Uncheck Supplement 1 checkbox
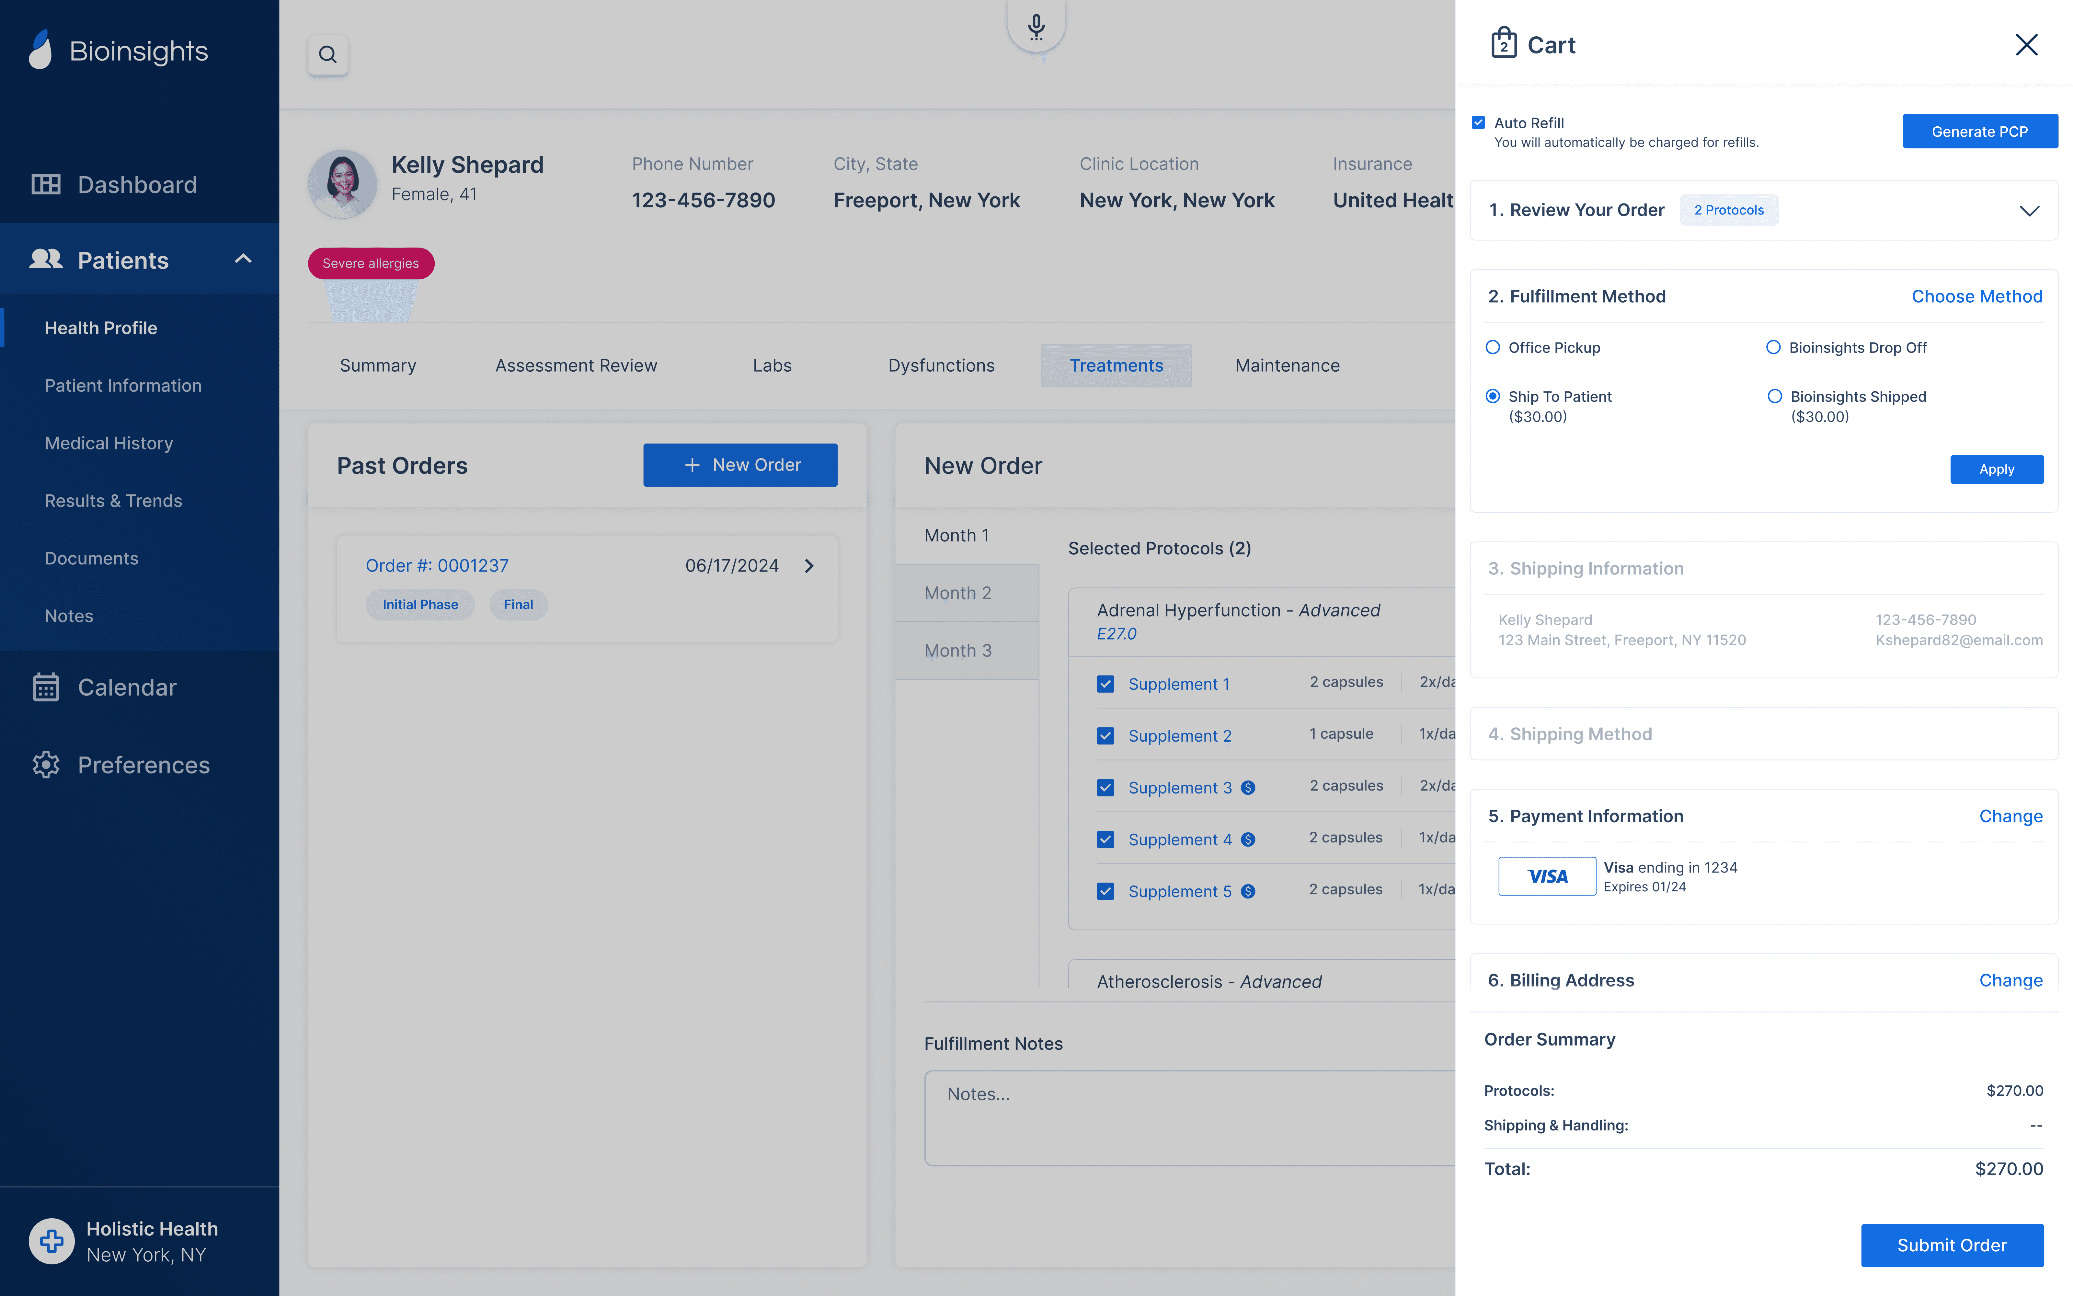Screen dimensions: 2073x1296 tap(1106, 684)
